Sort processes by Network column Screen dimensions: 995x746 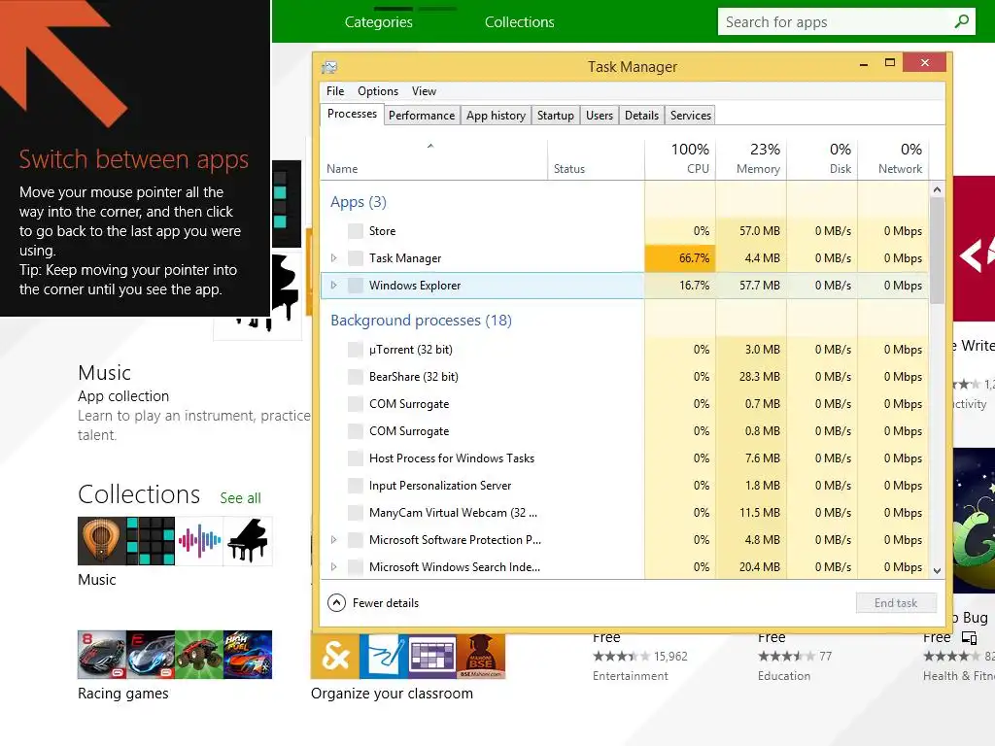coord(894,158)
